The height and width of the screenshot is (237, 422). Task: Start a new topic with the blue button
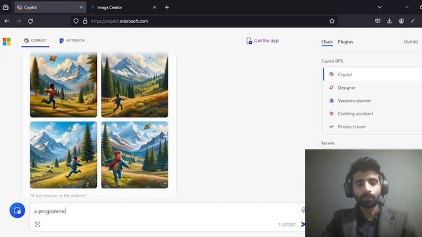17,211
